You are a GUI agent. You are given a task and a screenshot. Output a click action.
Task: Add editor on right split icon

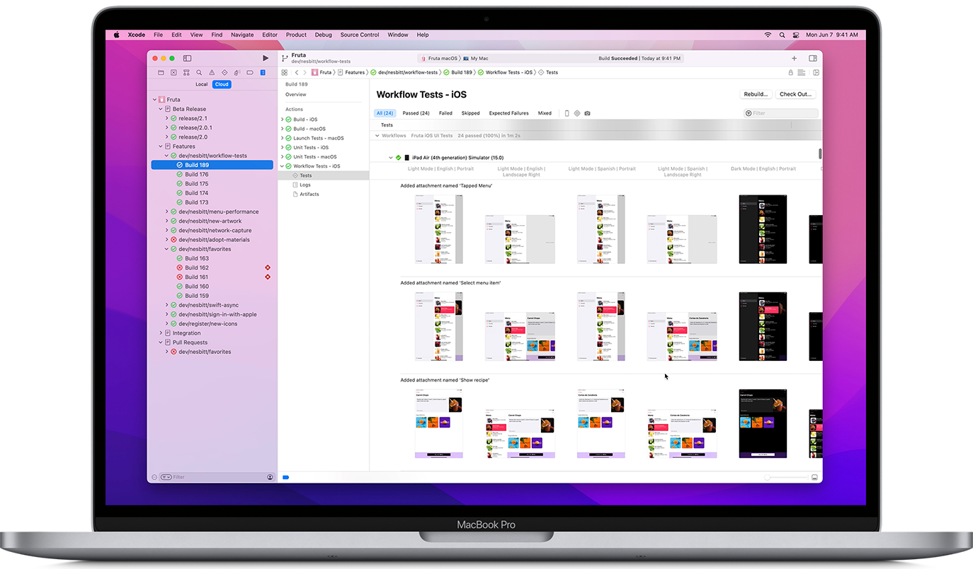click(816, 72)
